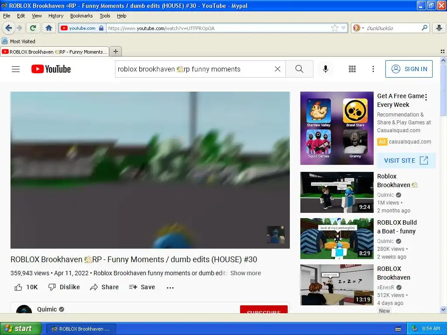
Task: Click the YouTube search magnifier button
Action: coord(299,69)
